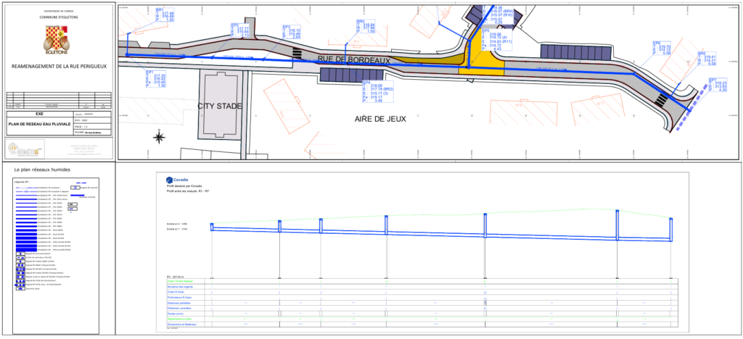Click the 'Légende EP' legend title
Image resolution: width=743 pixels, height=339 pixels.
tap(22, 181)
